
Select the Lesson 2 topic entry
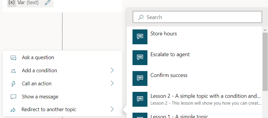[197, 99]
